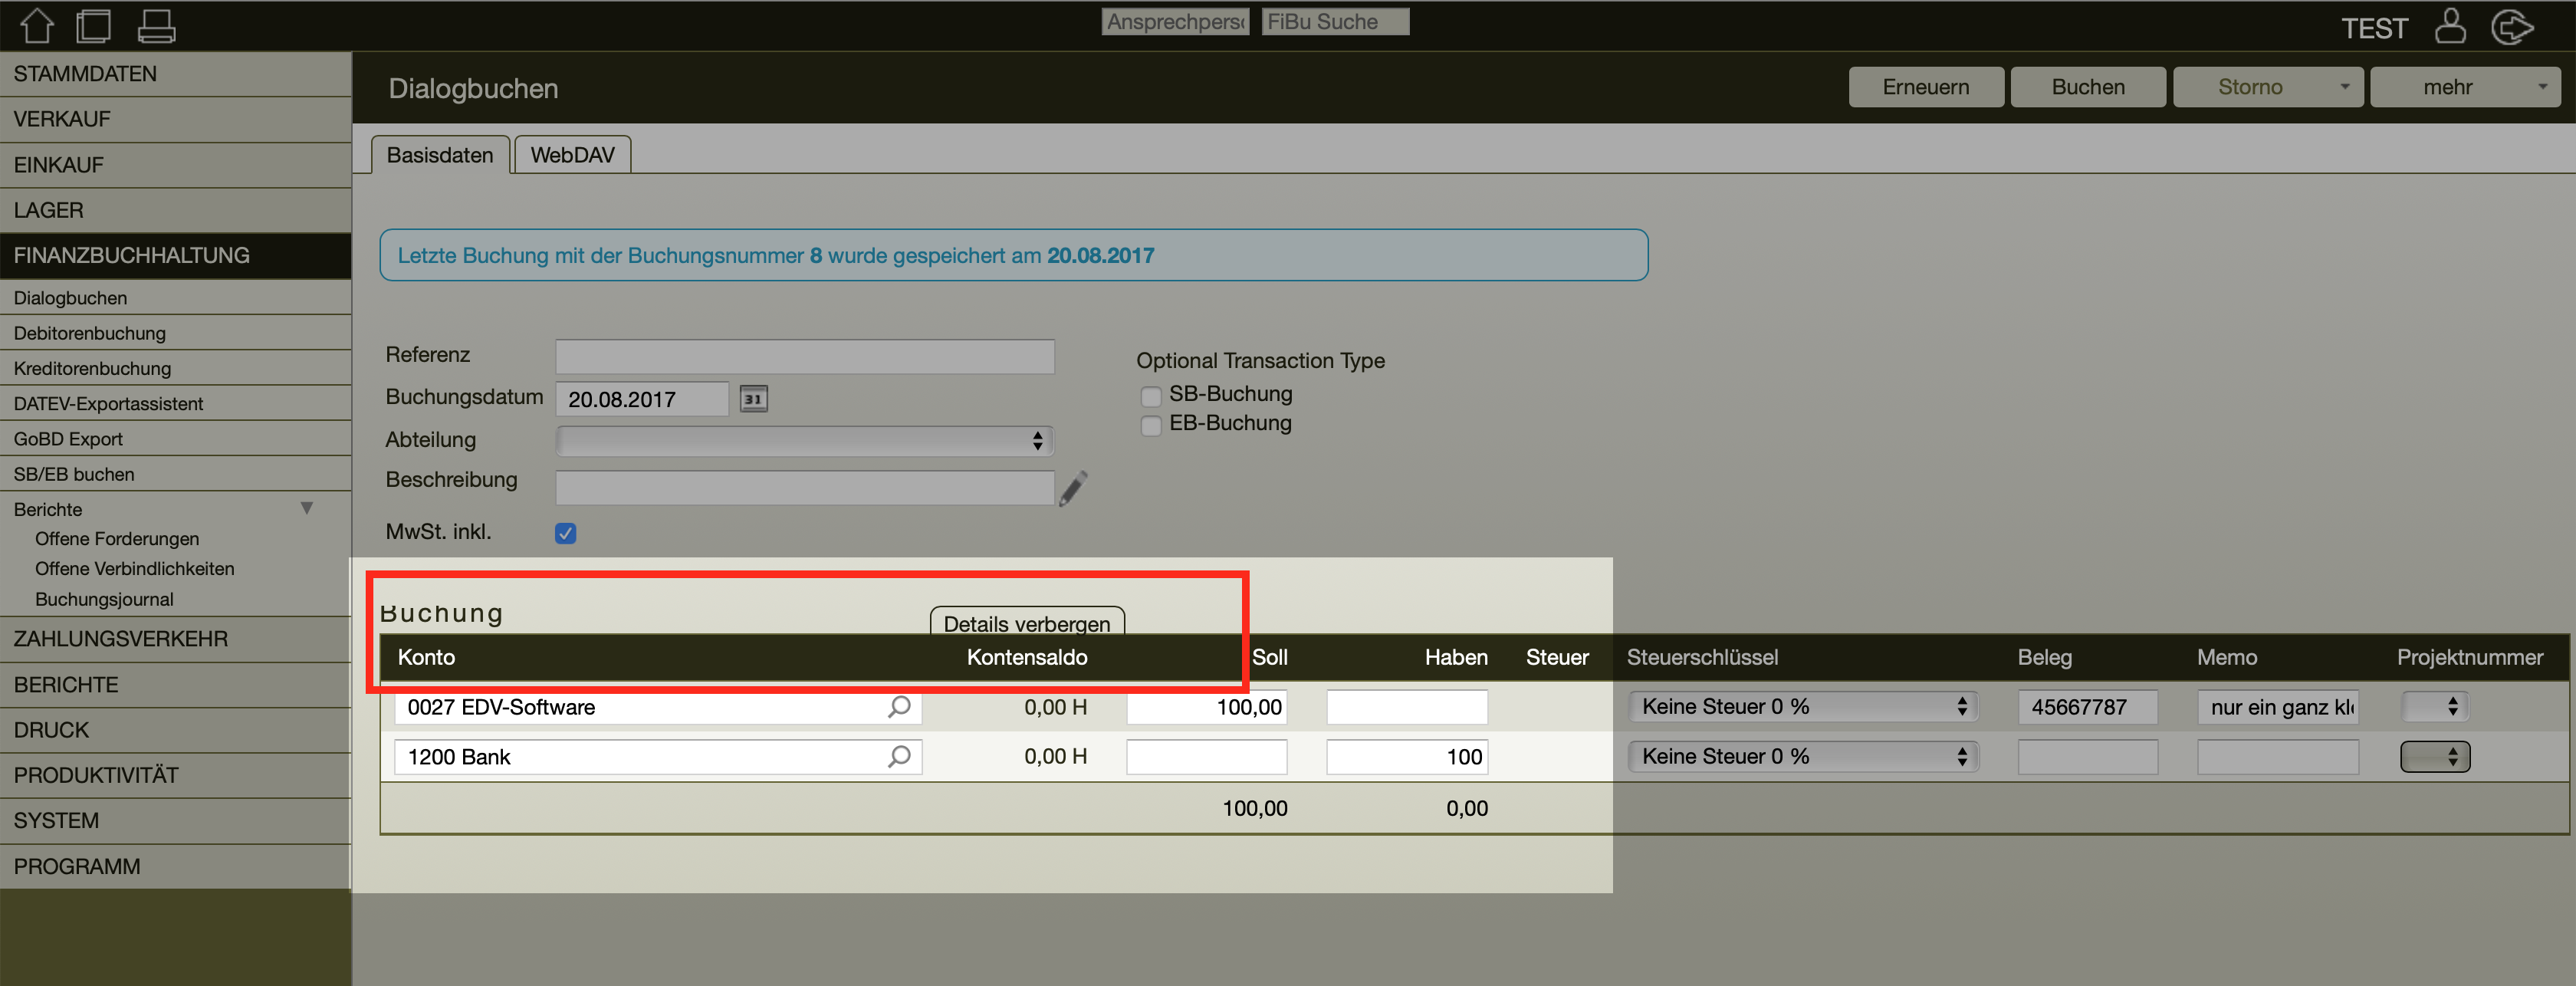The height and width of the screenshot is (986, 2576).
Task: Open the Storno dropdown button
Action: click(2267, 87)
